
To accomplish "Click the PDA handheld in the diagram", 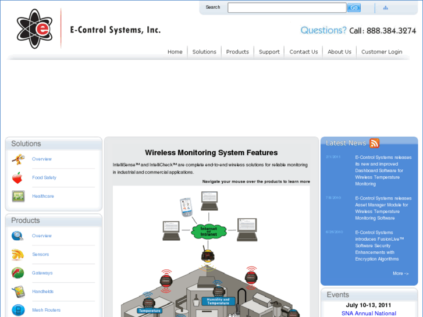I will tap(186, 207).
